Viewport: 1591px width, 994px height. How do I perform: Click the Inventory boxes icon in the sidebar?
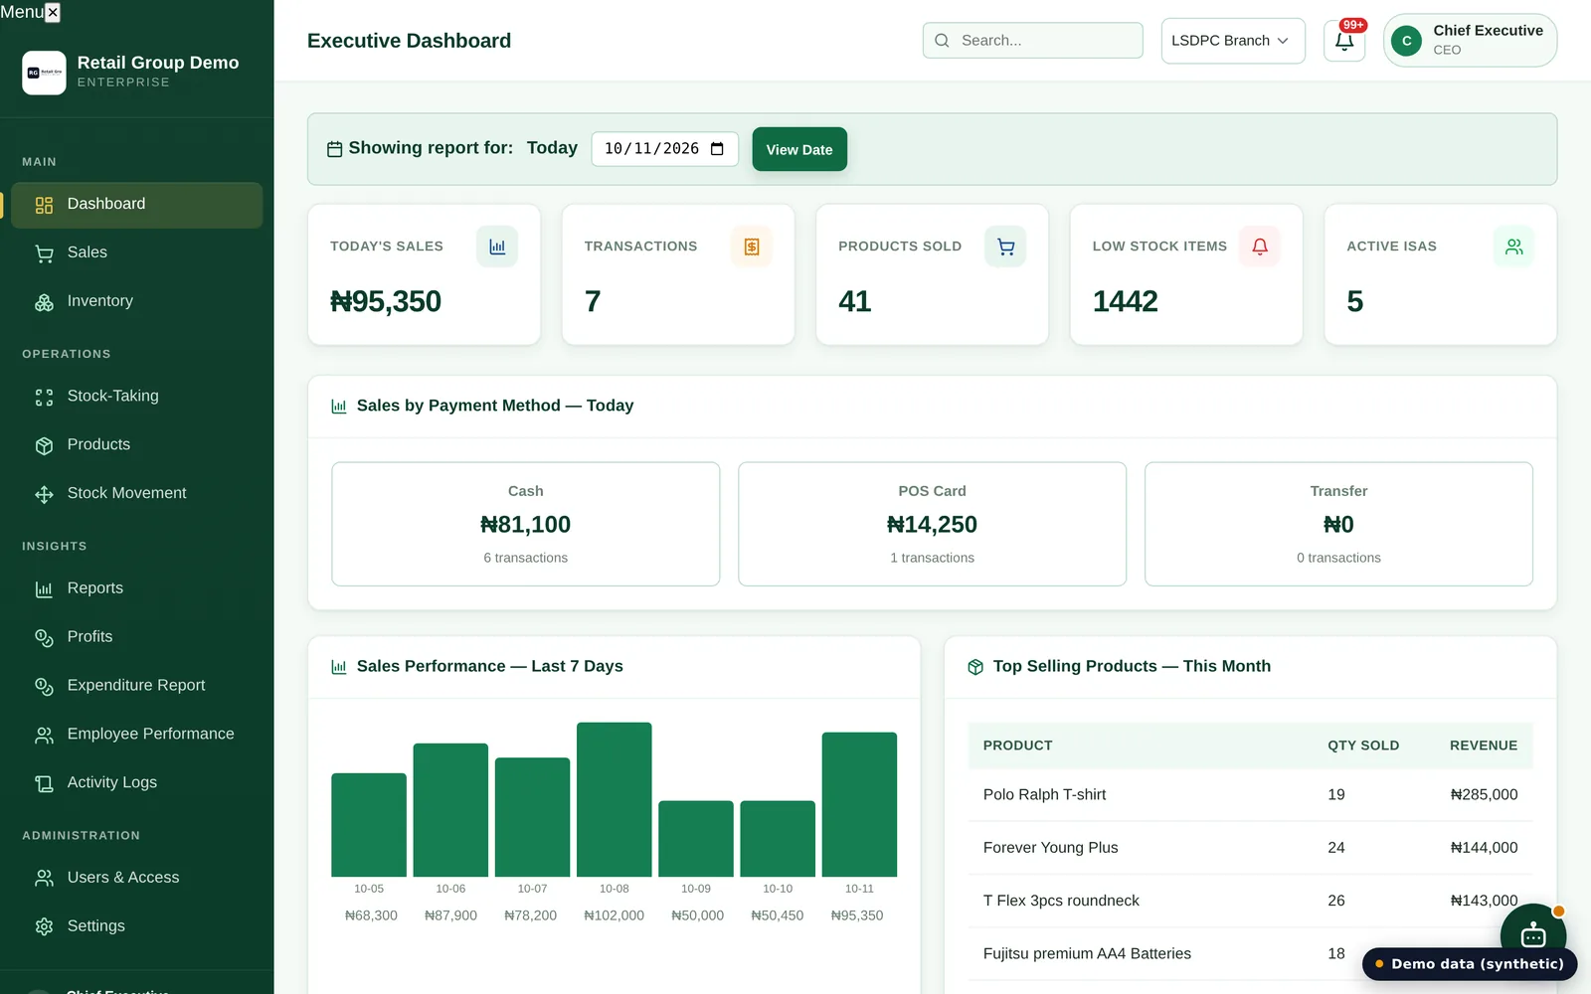point(44,302)
